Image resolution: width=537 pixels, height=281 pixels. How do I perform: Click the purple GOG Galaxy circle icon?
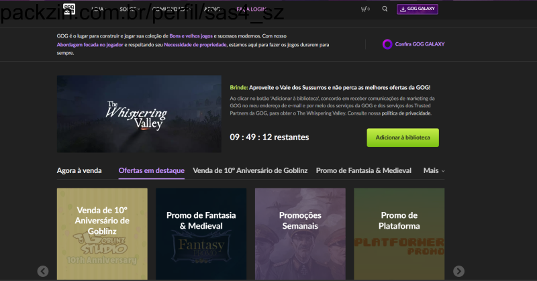coord(387,44)
